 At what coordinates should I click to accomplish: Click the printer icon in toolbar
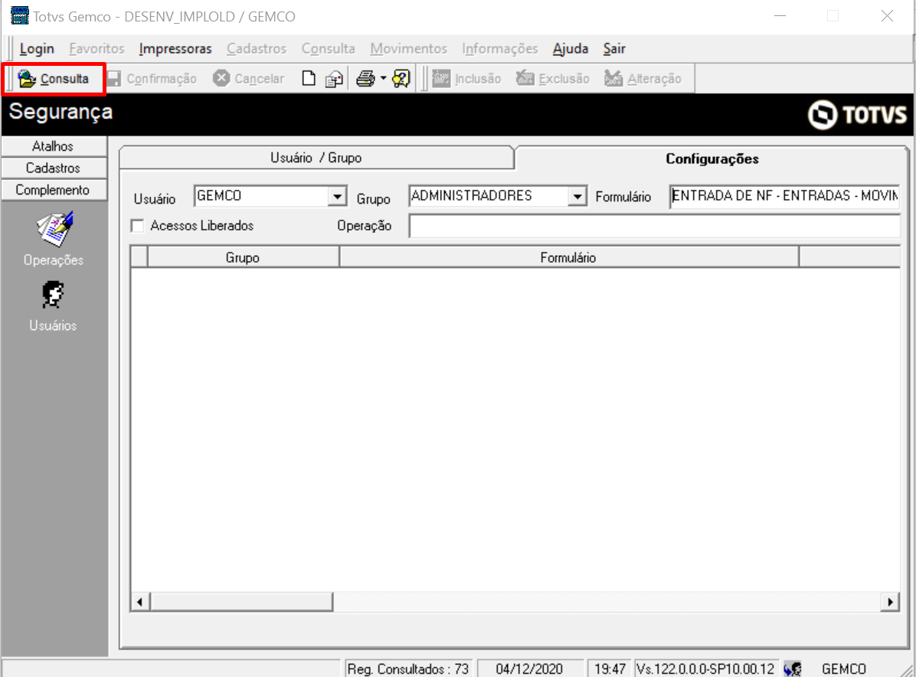pos(365,78)
